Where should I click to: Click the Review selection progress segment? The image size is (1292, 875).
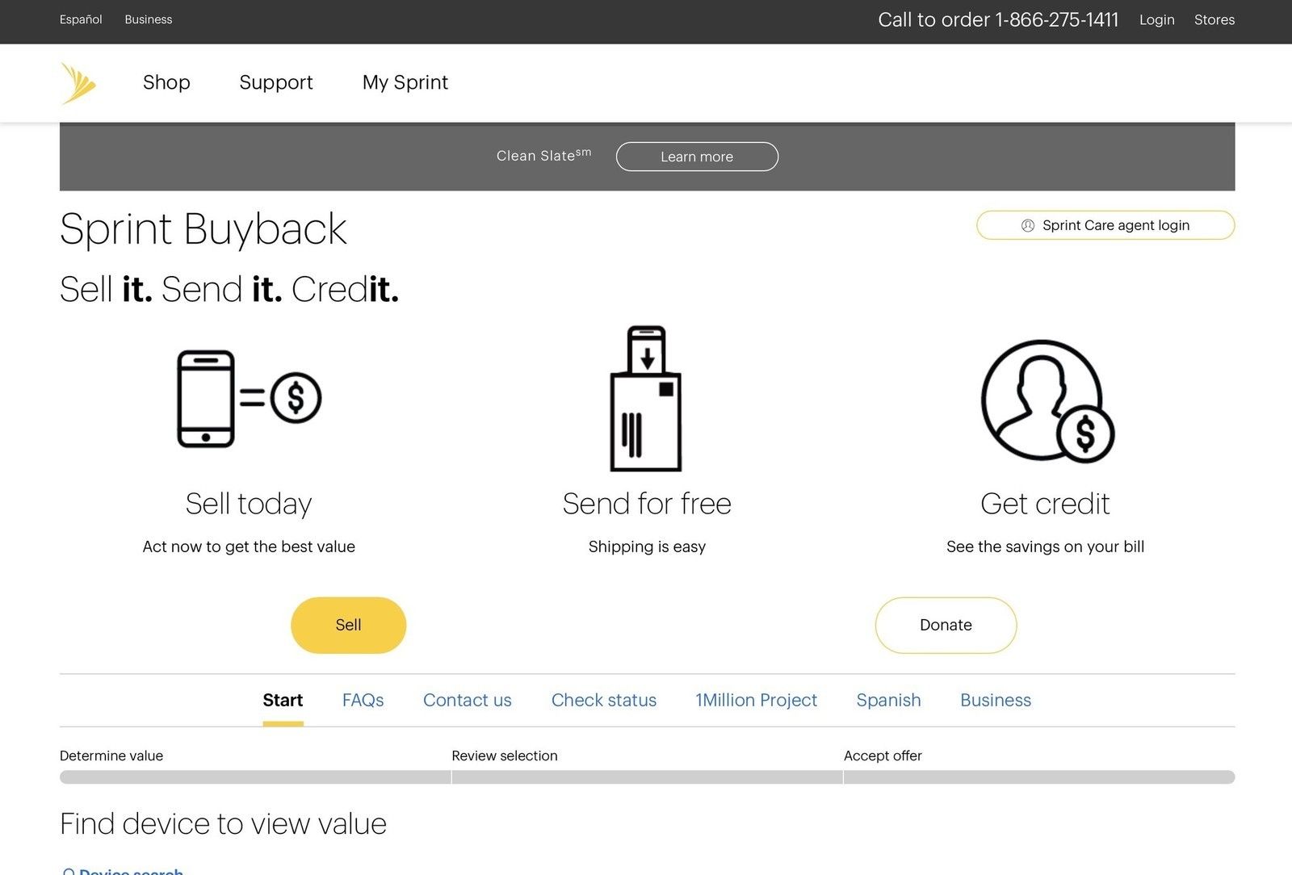[647, 777]
